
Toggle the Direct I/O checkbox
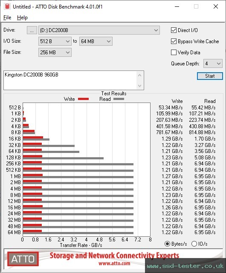pos(174,30)
